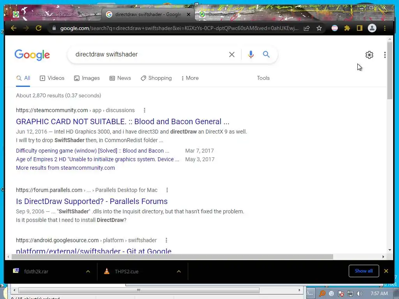Click the orange magnifier tray icon
The width and height of the screenshot is (399, 299).
point(322,294)
